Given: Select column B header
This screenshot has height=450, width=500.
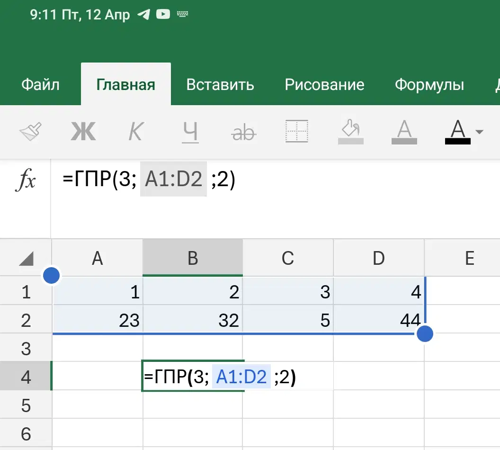Looking at the screenshot, I should point(193,258).
